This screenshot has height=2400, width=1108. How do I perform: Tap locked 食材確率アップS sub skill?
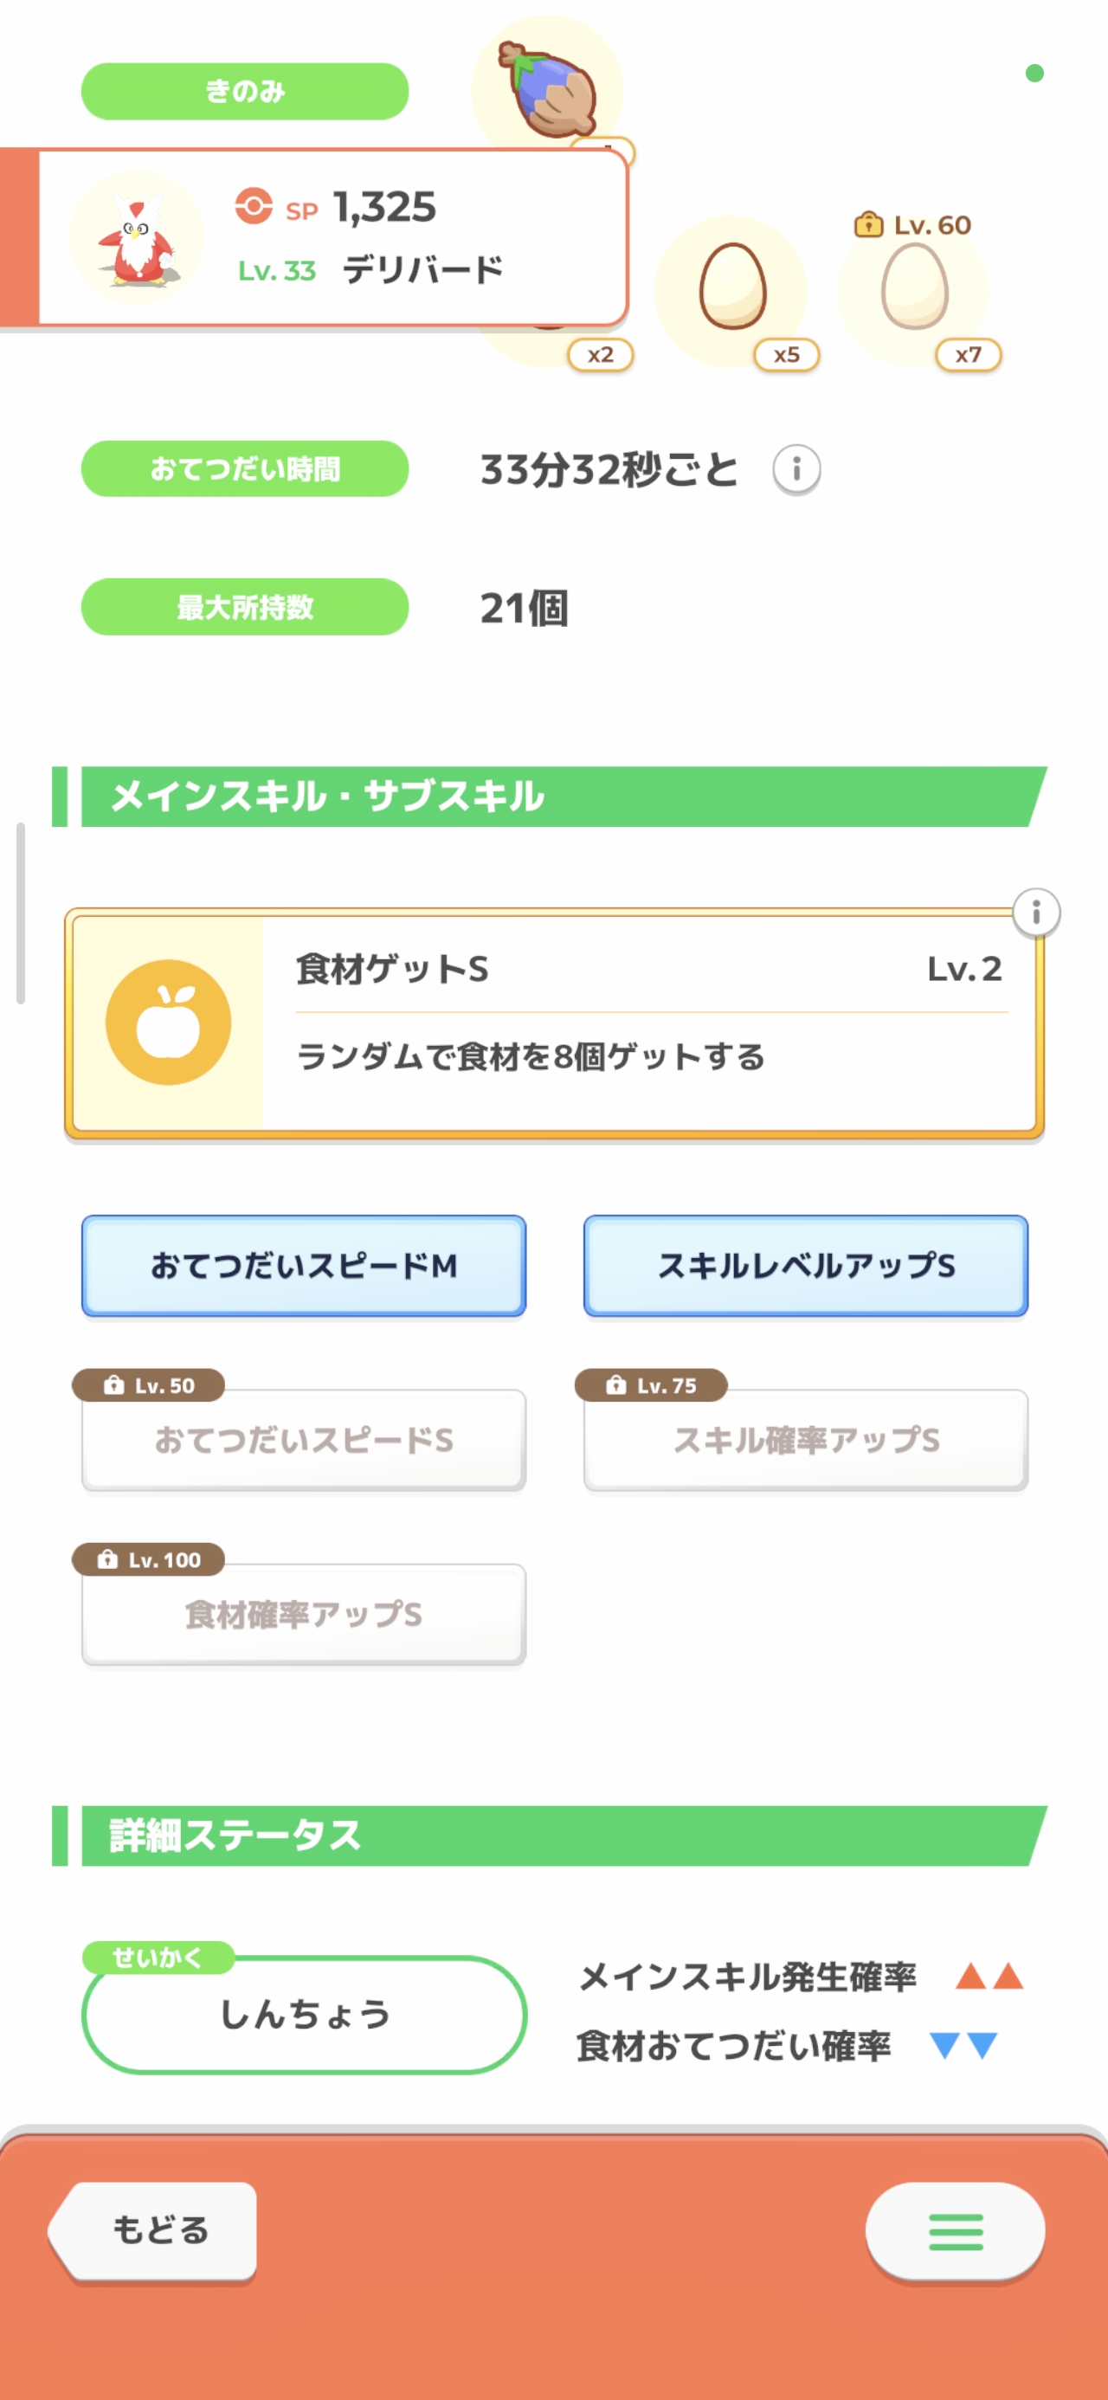(304, 1614)
